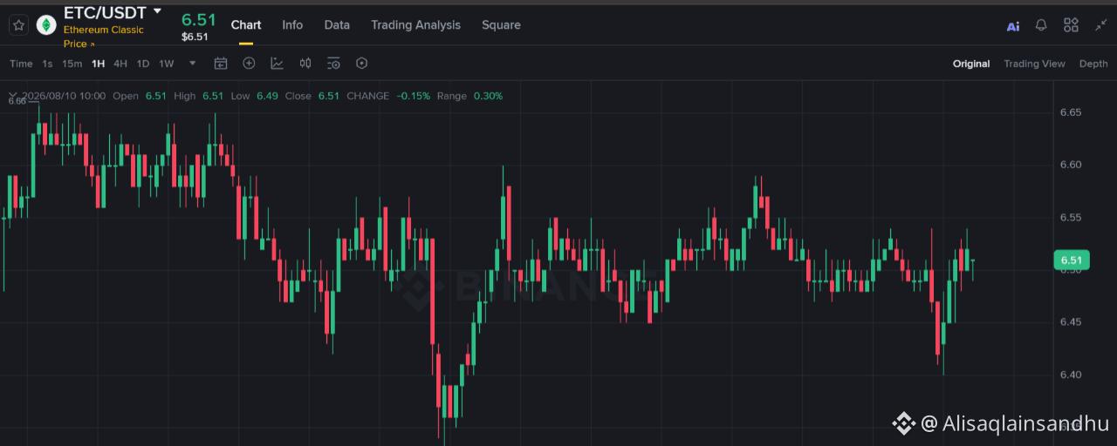This screenshot has width=1117, height=446.
Task: Expand more time intervals dropdown arrow
Action: [x=193, y=64]
